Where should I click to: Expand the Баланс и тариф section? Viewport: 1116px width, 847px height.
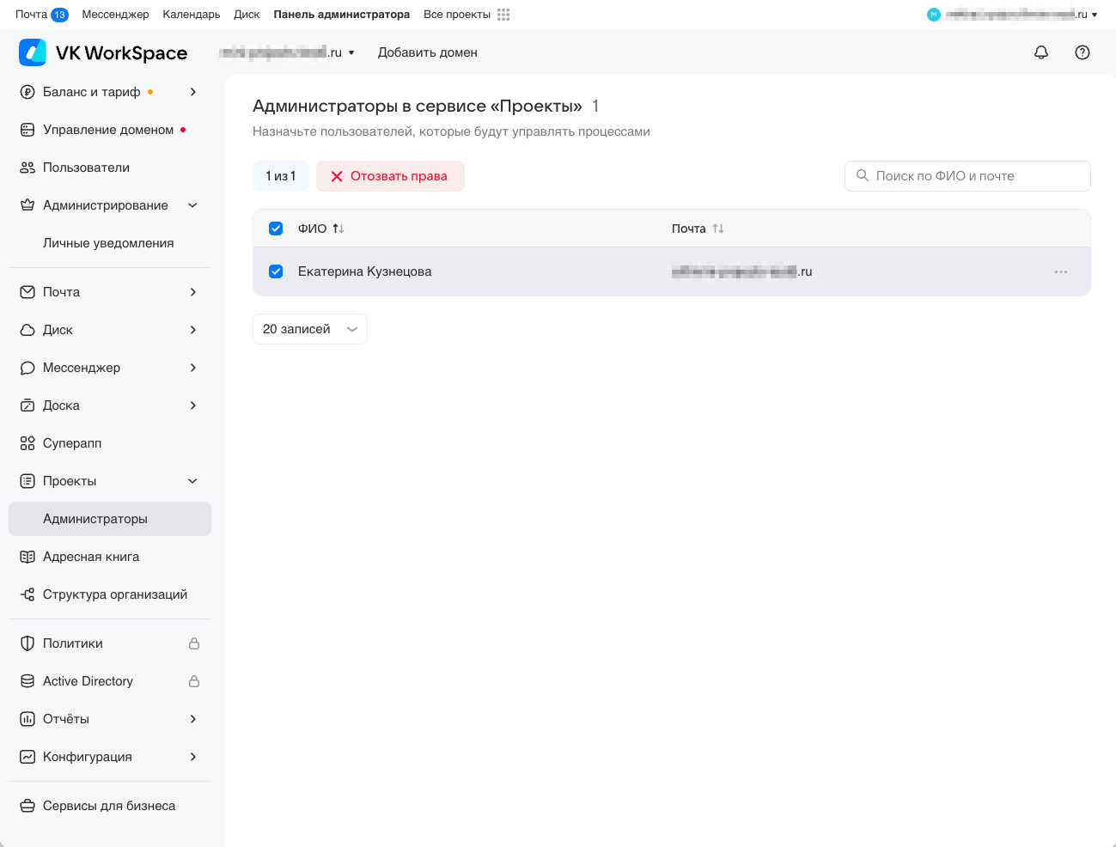coord(193,92)
